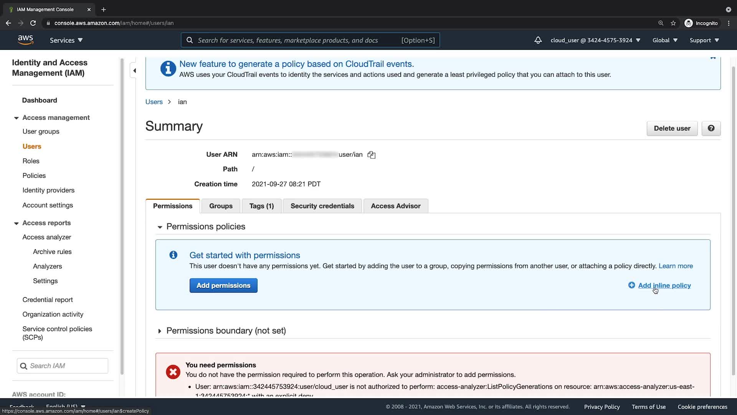Open the Services dropdown menu
737x415 pixels.
click(66, 40)
